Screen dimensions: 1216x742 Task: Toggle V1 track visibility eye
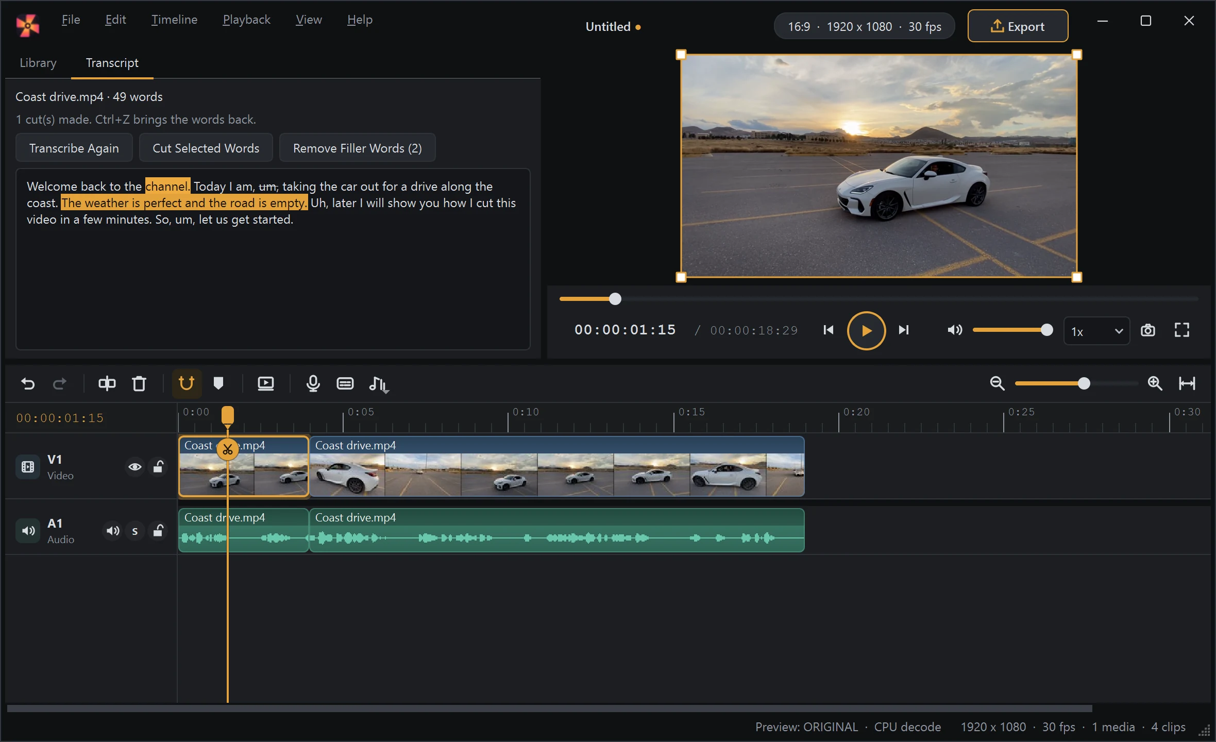135,467
